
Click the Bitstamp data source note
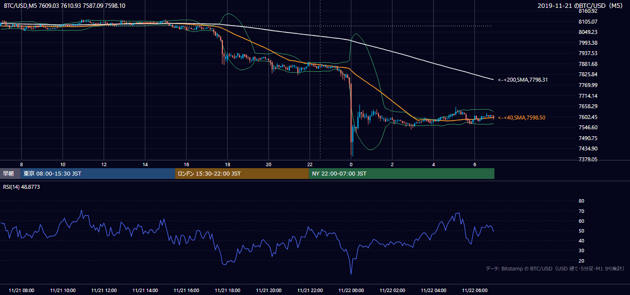click(x=555, y=268)
